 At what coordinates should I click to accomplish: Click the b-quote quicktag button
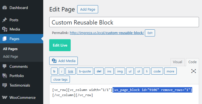pos(85,71)
